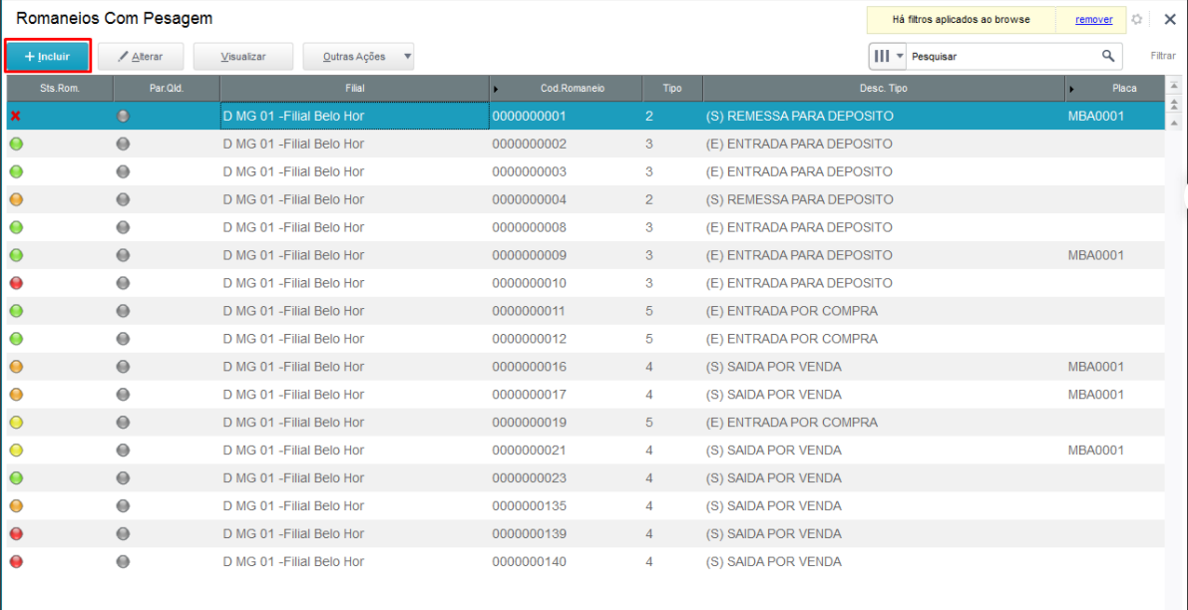Sort by the Tipo column header

coord(672,89)
